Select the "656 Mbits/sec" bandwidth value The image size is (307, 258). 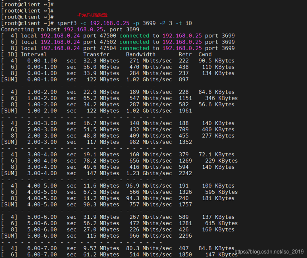point(150,161)
